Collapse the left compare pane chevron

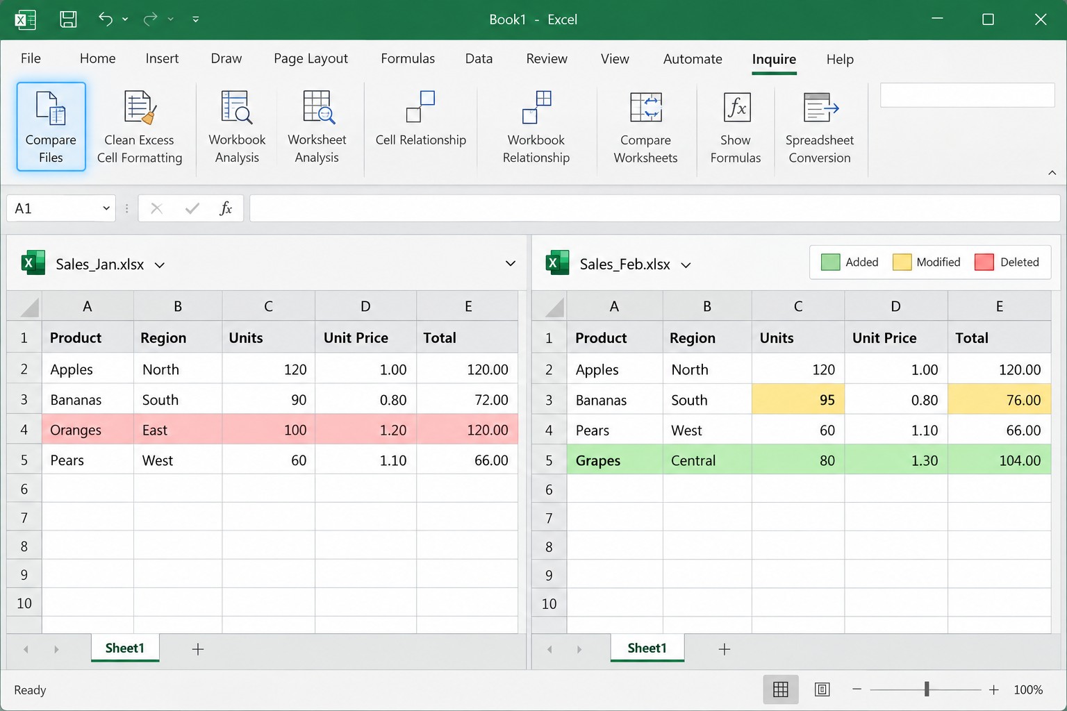(x=511, y=263)
